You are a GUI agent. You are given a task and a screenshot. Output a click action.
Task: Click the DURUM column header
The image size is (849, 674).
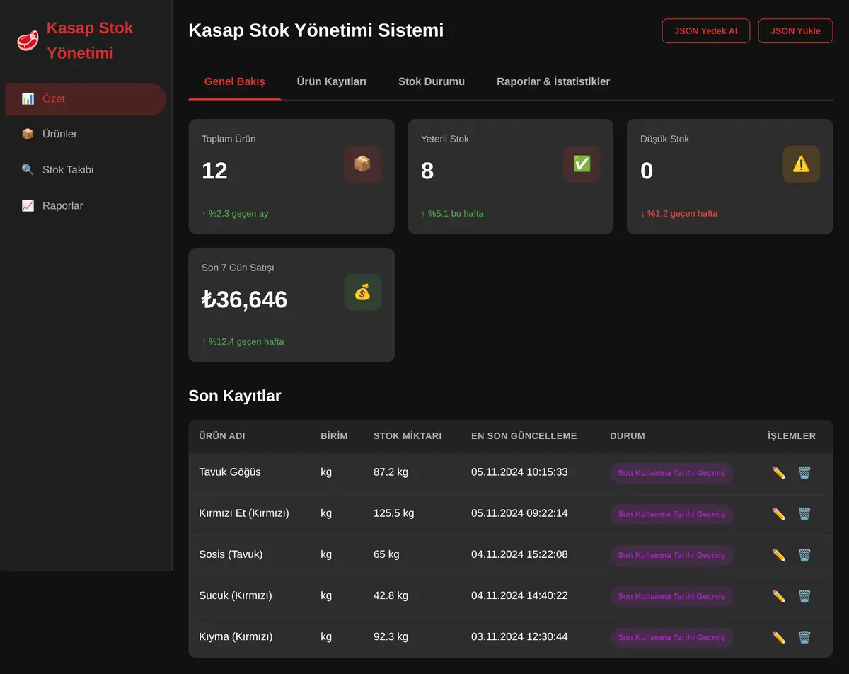click(628, 436)
